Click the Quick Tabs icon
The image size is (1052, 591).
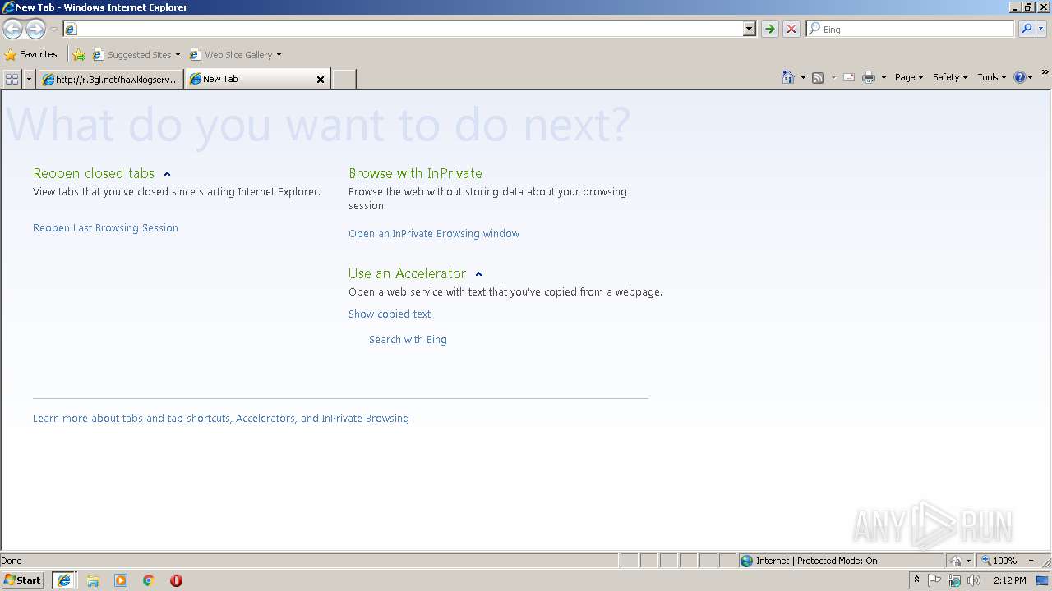12,79
